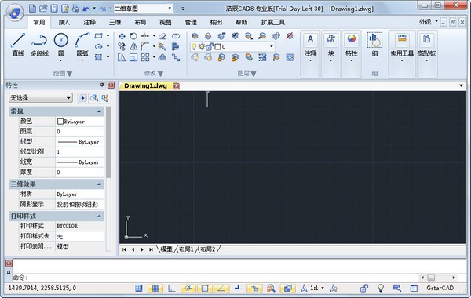Open the 插入 ribbon tab

click(64, 22)
